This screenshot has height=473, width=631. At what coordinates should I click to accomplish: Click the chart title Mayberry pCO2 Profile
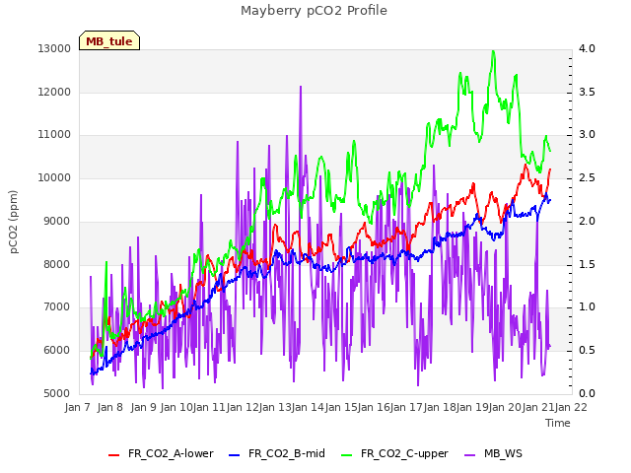(314, 11)
